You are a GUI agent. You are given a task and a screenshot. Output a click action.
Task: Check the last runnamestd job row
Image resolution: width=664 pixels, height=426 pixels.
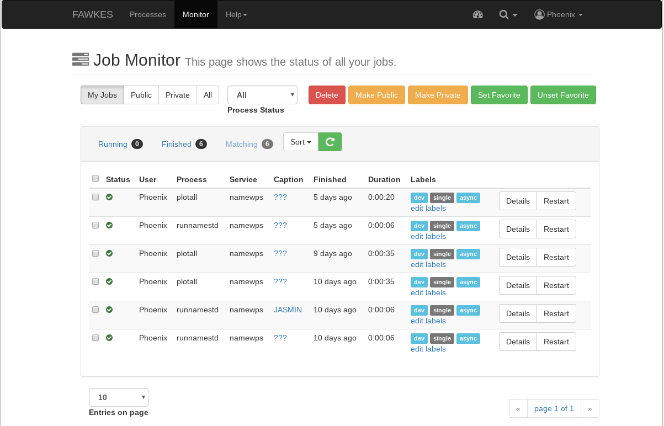(x=95, y=338)
